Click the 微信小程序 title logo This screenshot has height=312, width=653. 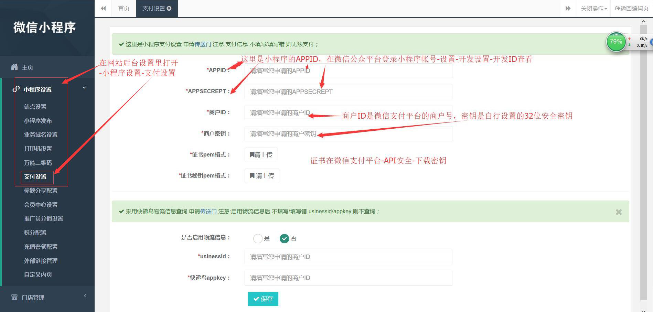click(44, 27)
